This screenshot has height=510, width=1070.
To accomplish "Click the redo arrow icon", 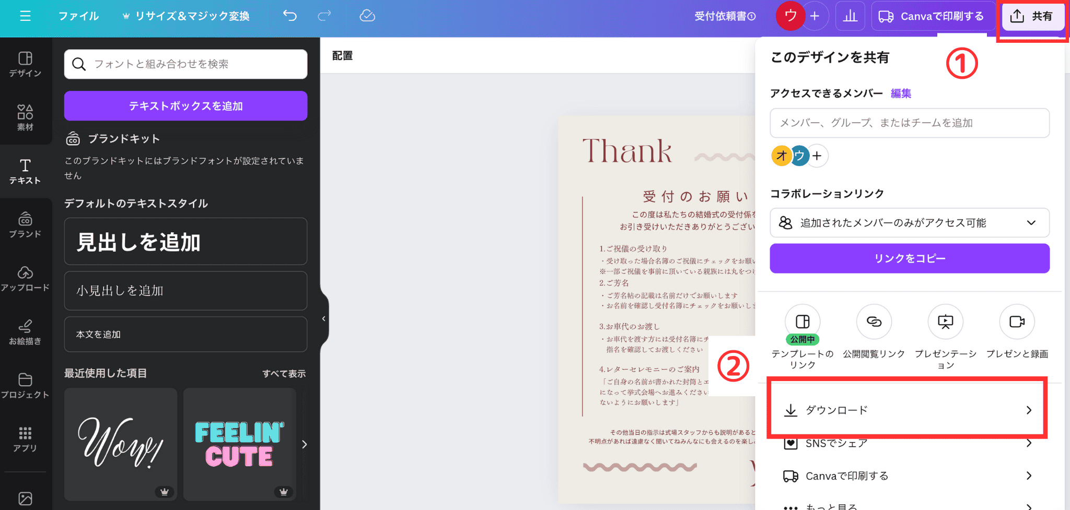I will (324, 16).
